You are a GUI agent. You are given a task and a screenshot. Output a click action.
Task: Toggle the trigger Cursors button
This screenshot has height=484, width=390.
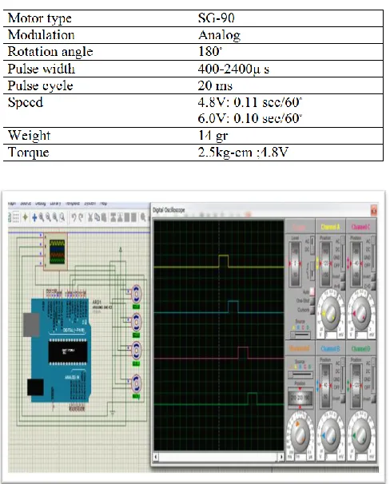pyautogui.click(x=312, y=310)
